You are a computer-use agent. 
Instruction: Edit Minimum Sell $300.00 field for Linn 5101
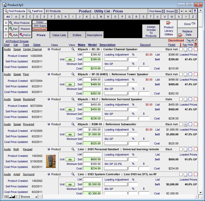92,164
